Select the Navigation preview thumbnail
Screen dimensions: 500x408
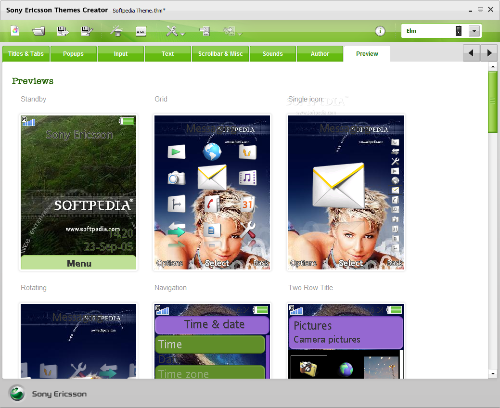(x=212, y=341)
